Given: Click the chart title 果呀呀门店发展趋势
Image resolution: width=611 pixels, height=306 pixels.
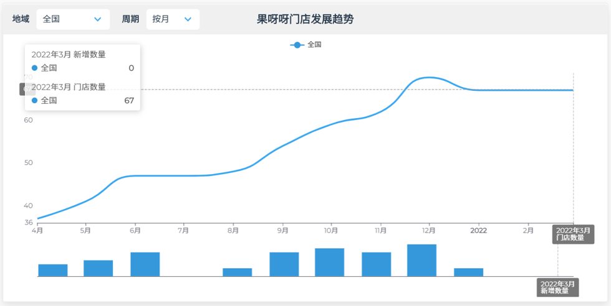Looking at the screenshot, I should point(305,19).
